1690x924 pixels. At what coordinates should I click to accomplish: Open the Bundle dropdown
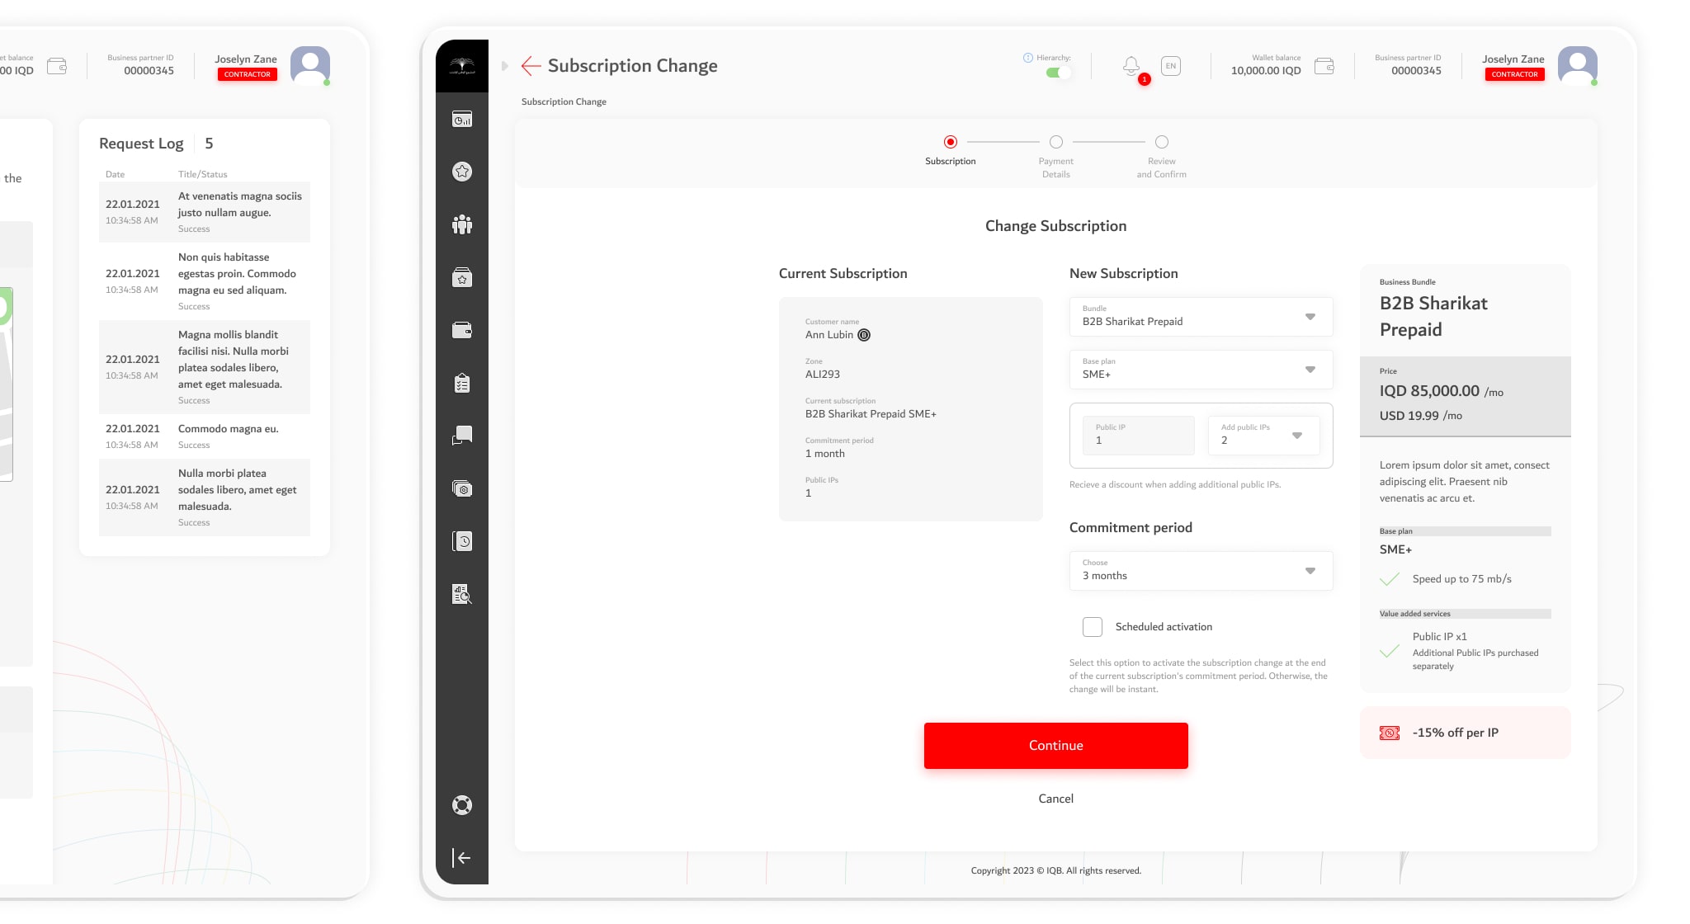point(1201,317)
